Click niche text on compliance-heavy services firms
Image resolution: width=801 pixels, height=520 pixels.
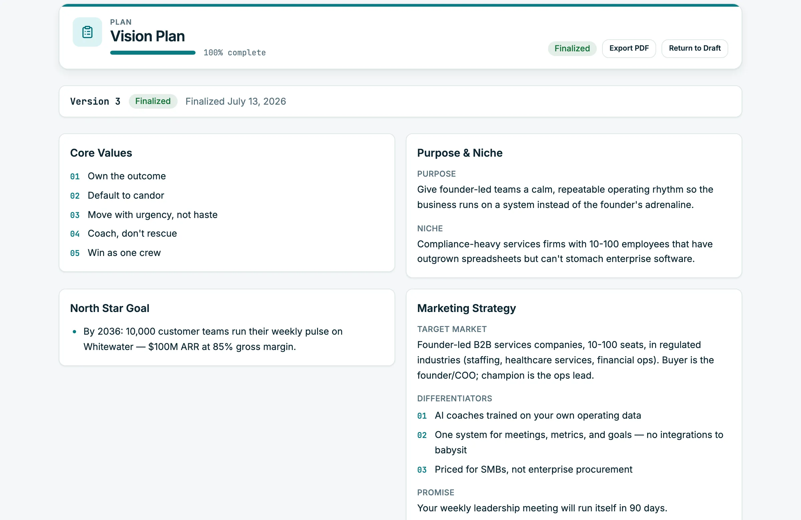pos(565,251)
